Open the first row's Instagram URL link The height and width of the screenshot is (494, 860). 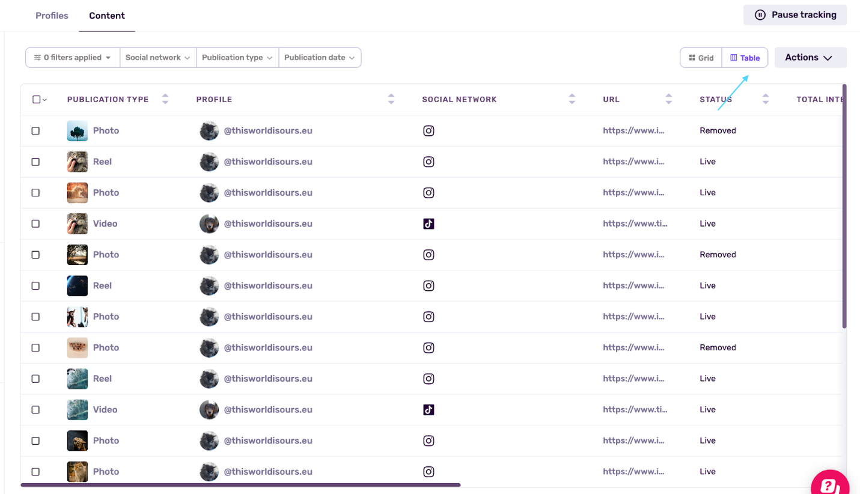tap(633, 130)
